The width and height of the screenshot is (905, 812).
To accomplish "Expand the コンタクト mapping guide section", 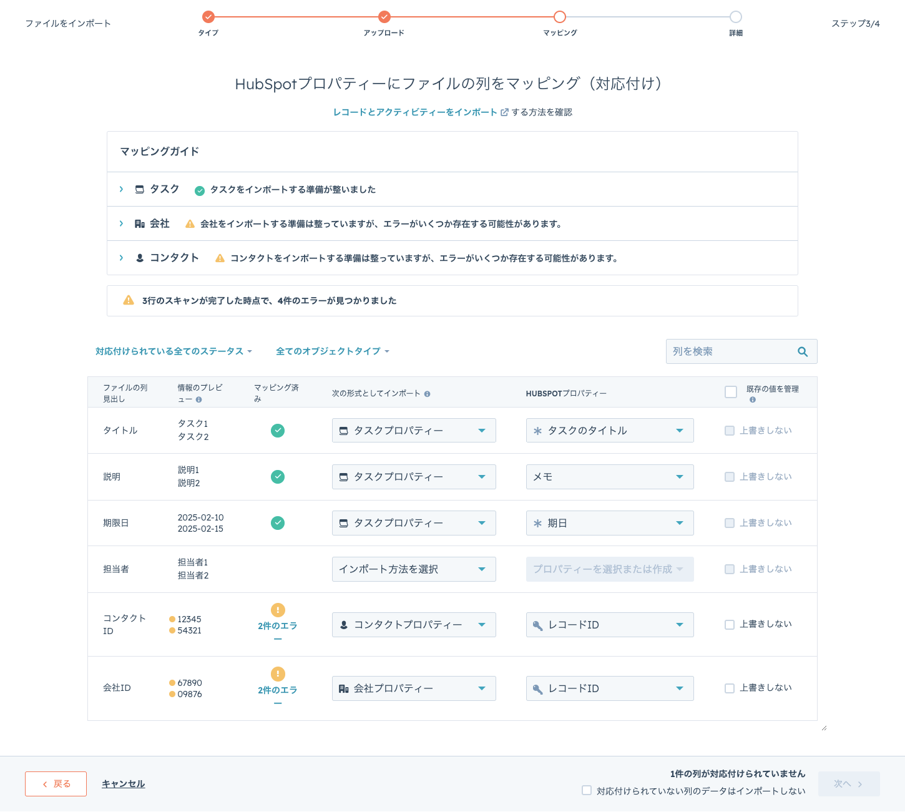I will (121, 258).
